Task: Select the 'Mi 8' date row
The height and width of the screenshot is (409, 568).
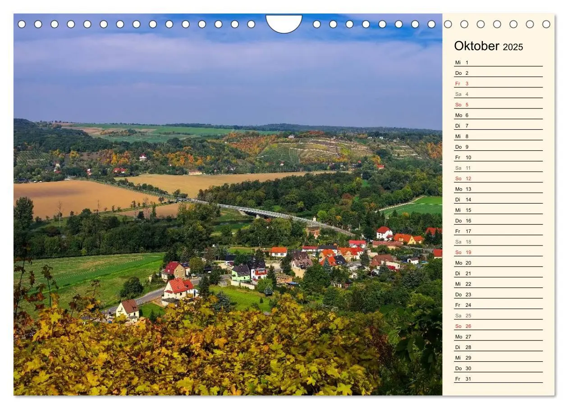Action: pos(498,136)
